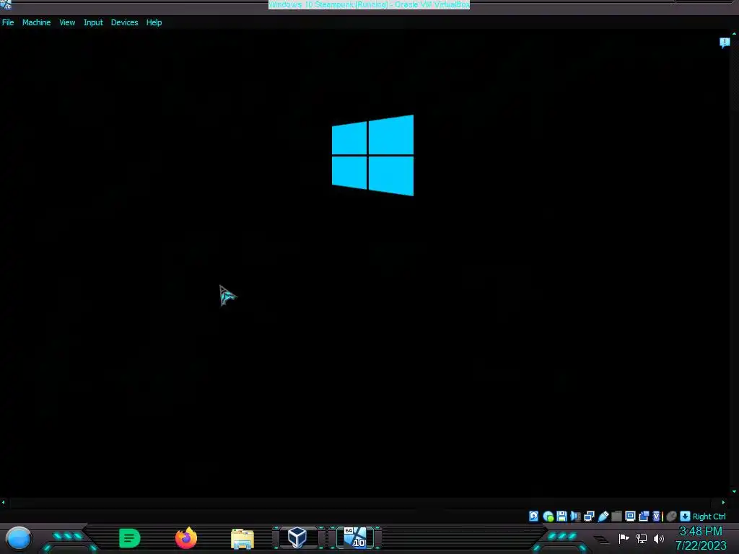
Task: Open the Input menu
Action: (93, 22)
